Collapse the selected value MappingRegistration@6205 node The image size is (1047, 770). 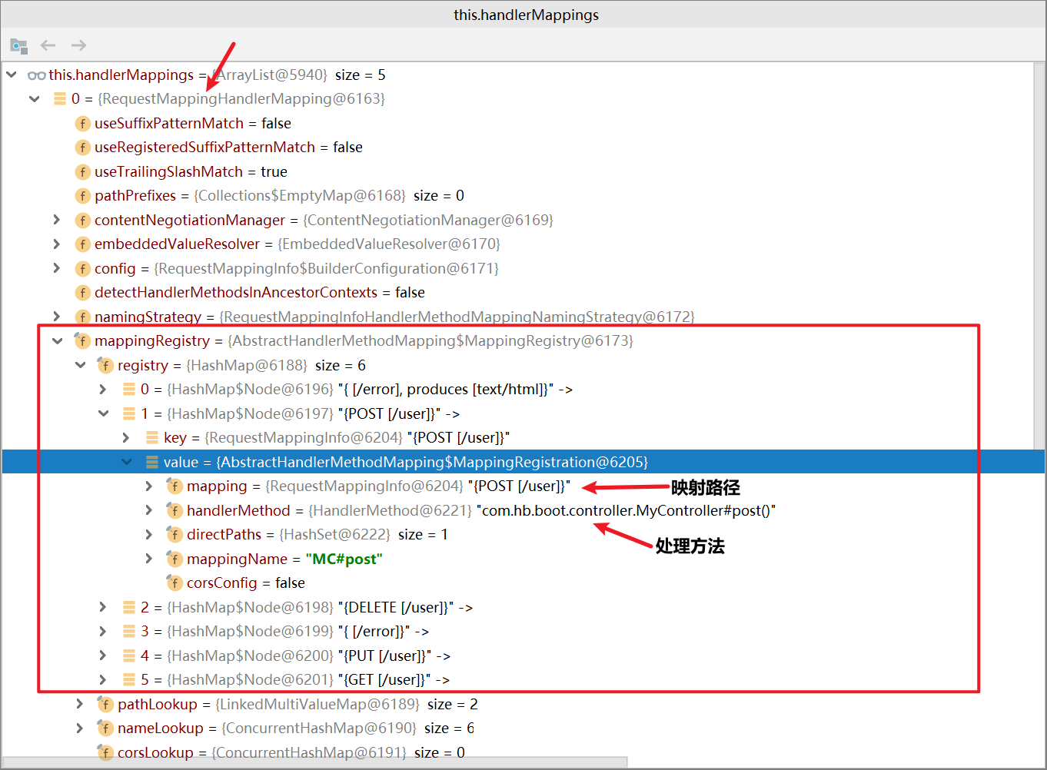127,462
